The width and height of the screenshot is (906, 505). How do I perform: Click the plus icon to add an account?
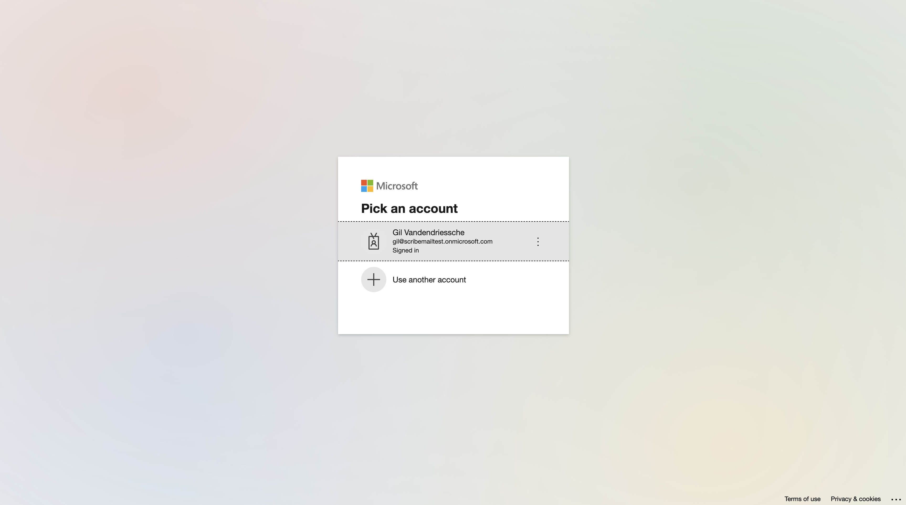pos(373,280)
